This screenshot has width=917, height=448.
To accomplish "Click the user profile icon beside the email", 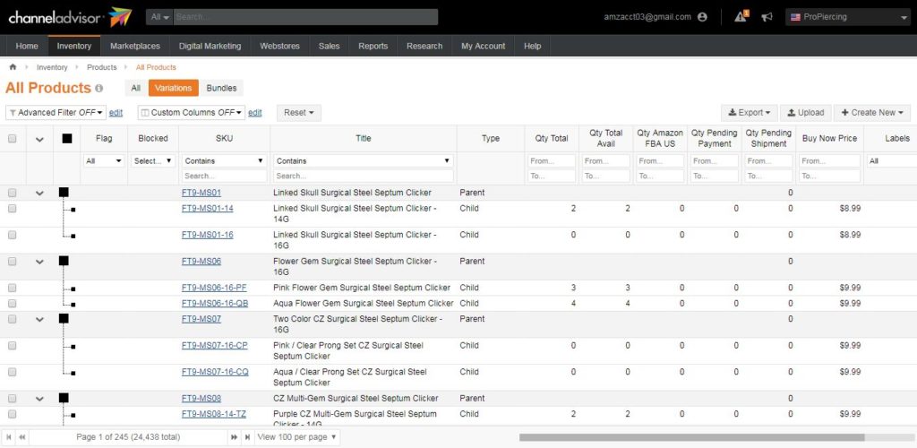I will [x=702, y=17].
